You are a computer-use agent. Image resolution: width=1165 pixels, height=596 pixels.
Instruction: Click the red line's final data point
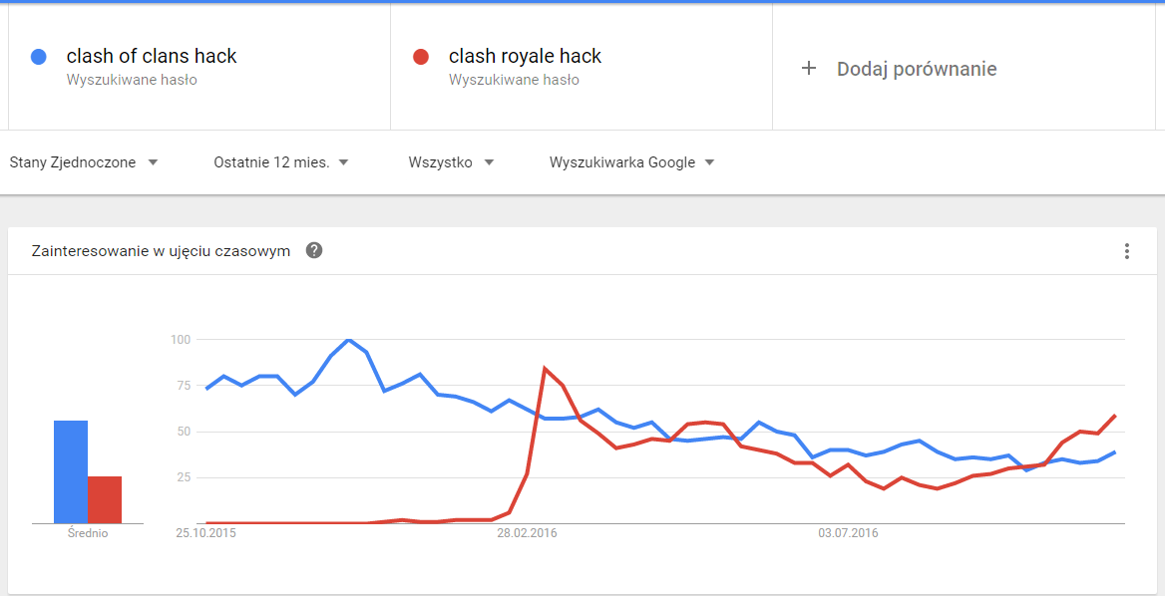1115,416
